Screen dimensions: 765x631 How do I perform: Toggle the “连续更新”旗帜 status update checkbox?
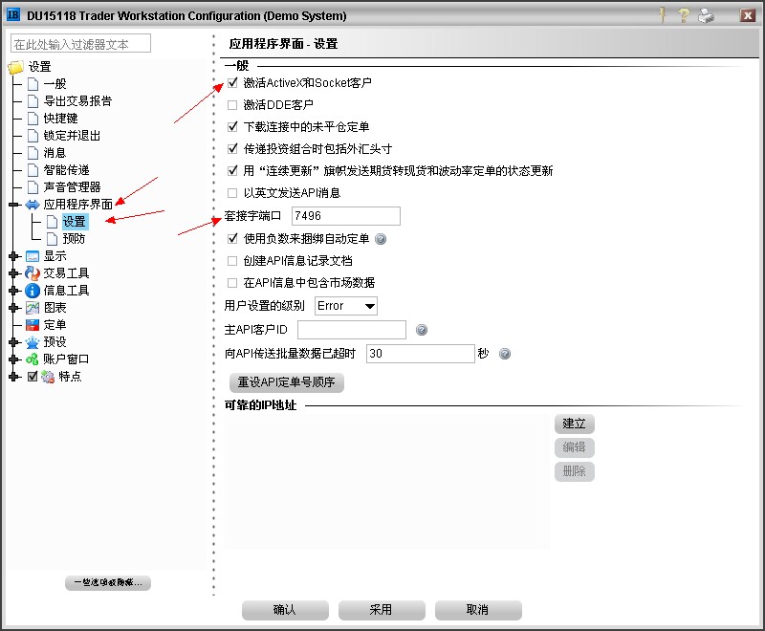tap(232, 171)
